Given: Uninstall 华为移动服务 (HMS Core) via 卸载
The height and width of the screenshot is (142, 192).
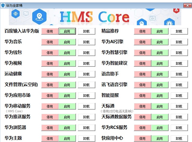Looking at the screenshot, I should (x=86, y=106).
